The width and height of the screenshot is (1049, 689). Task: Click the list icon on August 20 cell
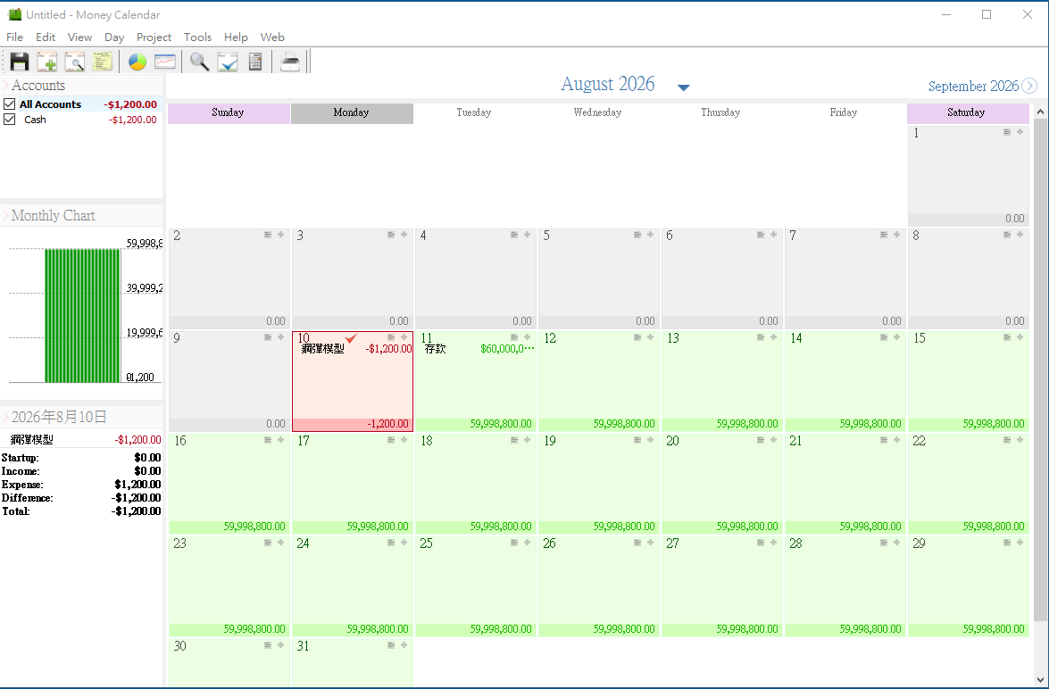pos(761,439)
